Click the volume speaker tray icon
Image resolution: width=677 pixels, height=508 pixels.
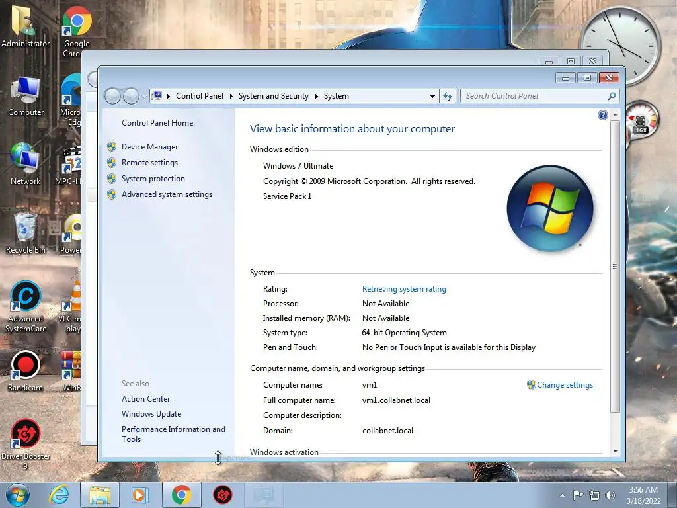pos(610,495)
